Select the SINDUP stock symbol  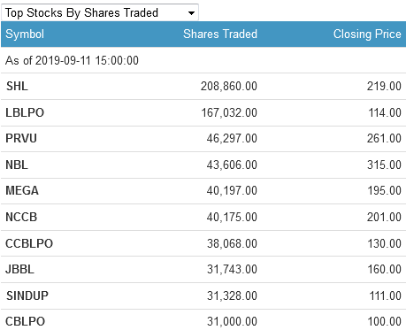click(27, 295)
